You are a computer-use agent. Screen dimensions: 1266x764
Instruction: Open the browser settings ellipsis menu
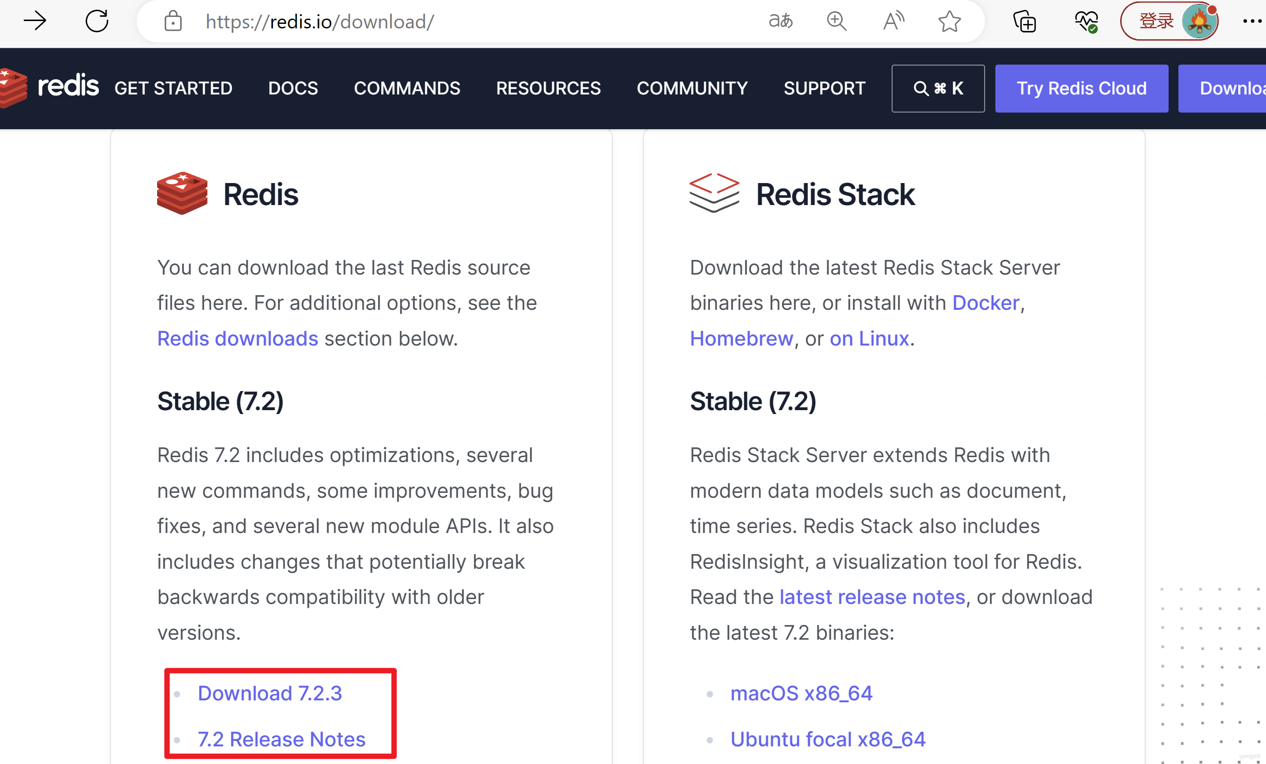point(1252,21)
